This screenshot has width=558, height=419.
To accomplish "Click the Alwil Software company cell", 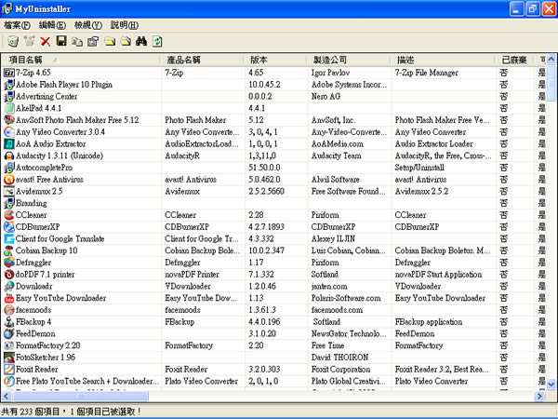I will 335,180.
